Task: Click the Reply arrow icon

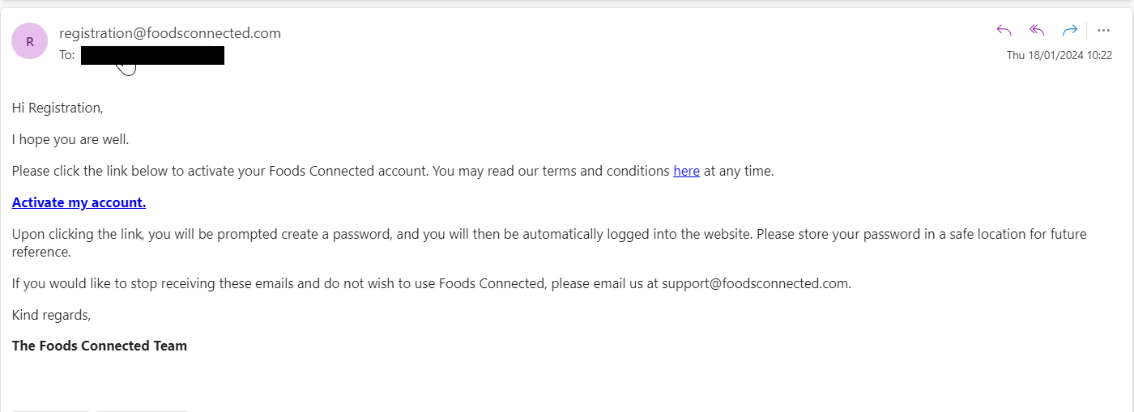Action: pyautogui.click(x=1004, y=31)
